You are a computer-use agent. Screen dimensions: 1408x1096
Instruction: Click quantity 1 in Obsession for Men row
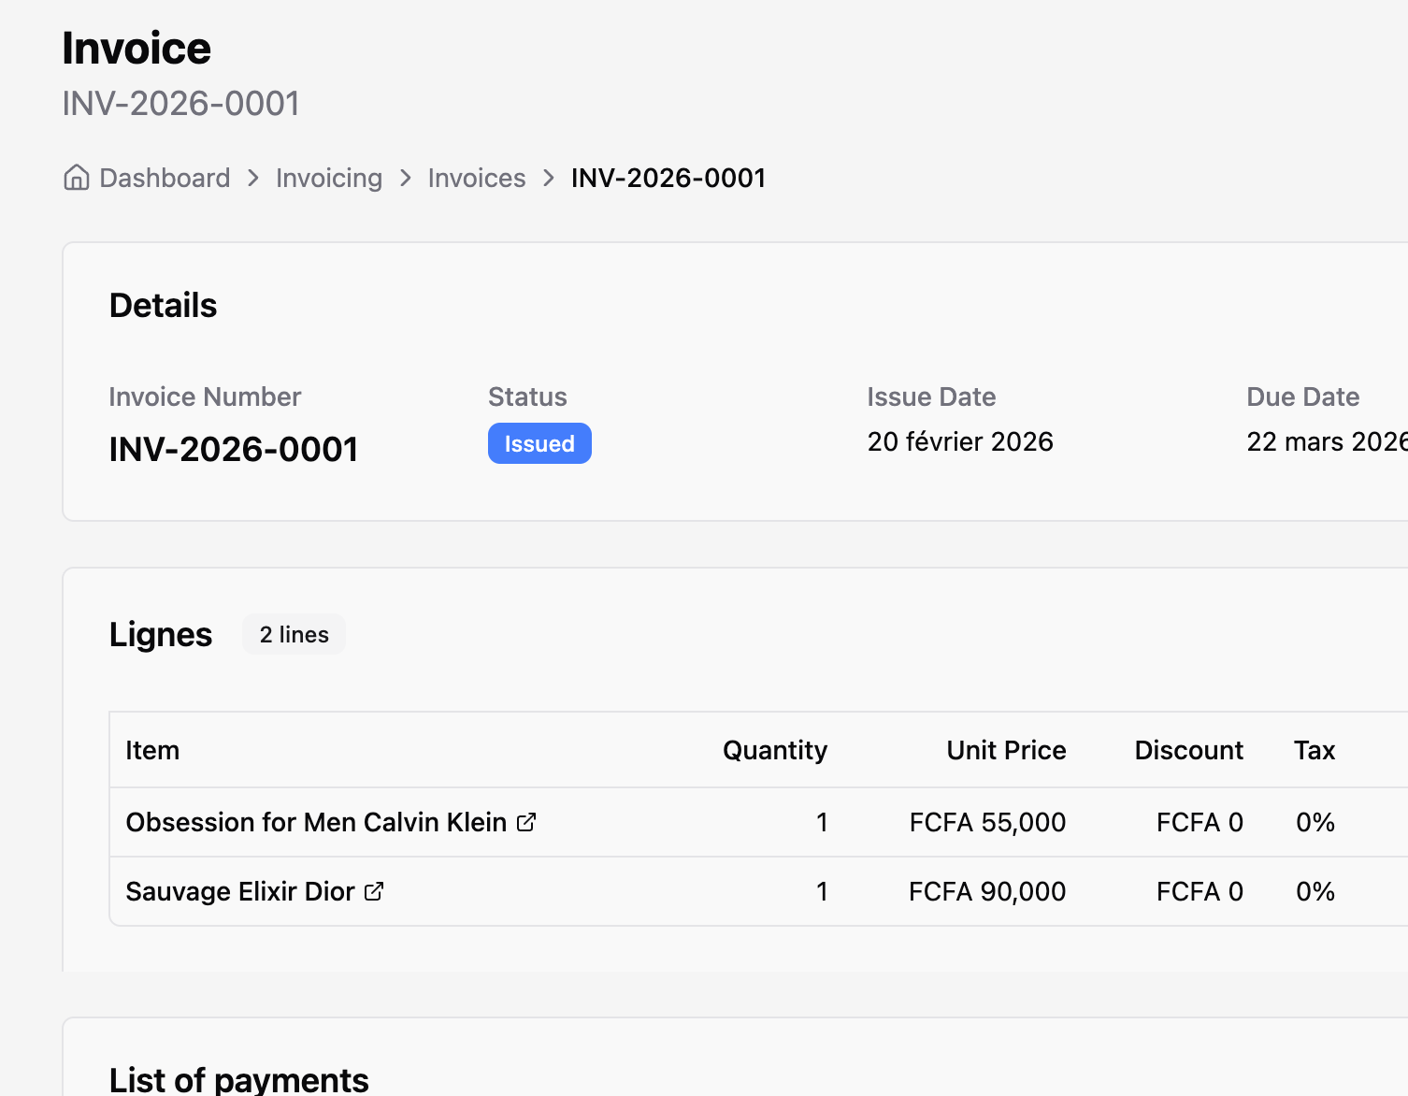(822, 822)
